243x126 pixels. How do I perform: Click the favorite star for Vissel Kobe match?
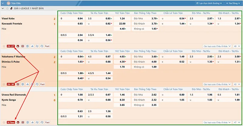(x=4, y=46)
